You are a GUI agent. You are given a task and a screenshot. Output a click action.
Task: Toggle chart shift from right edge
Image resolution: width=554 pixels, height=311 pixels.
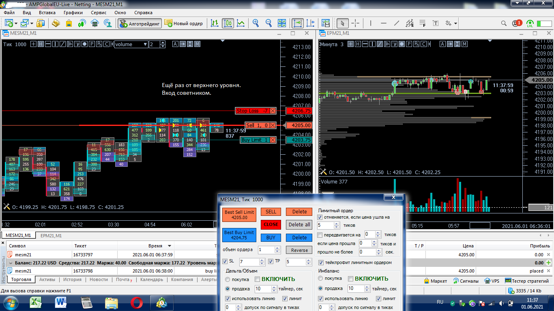point(311,23)
